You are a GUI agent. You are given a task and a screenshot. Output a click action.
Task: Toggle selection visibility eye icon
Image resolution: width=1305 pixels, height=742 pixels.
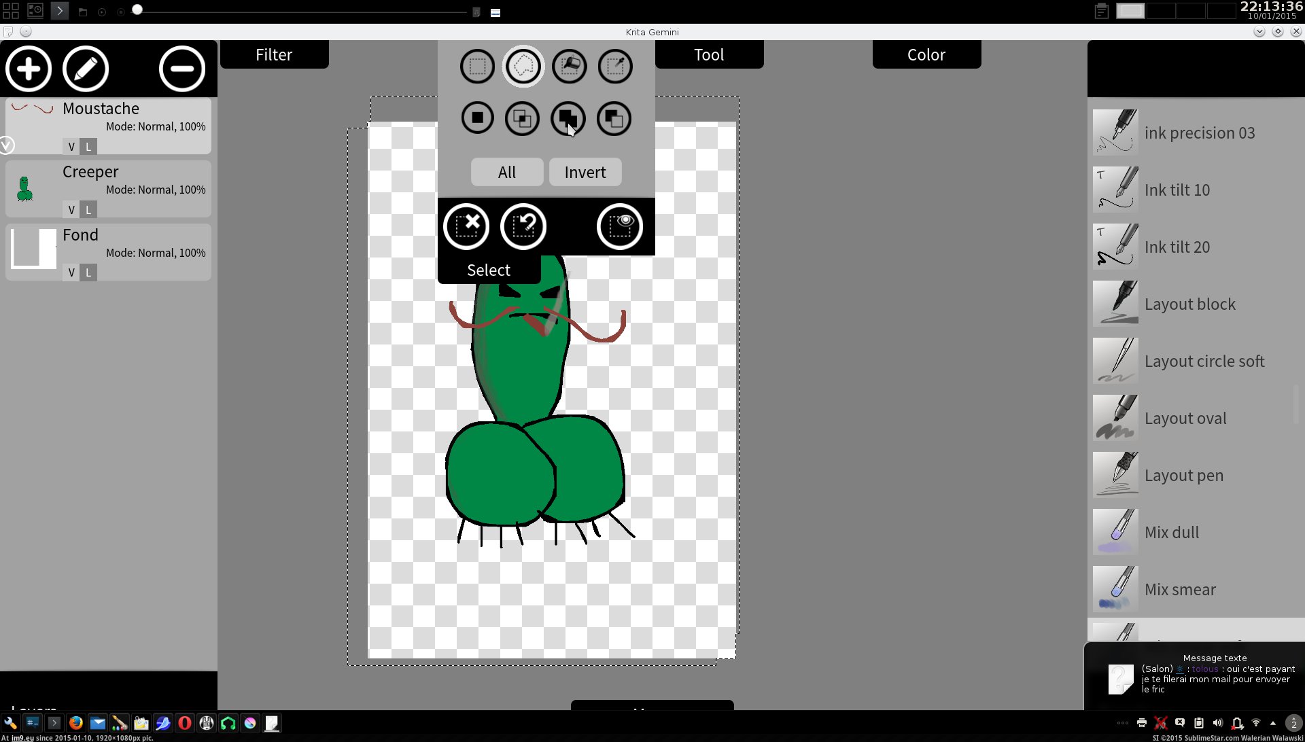tap(619, 226)
